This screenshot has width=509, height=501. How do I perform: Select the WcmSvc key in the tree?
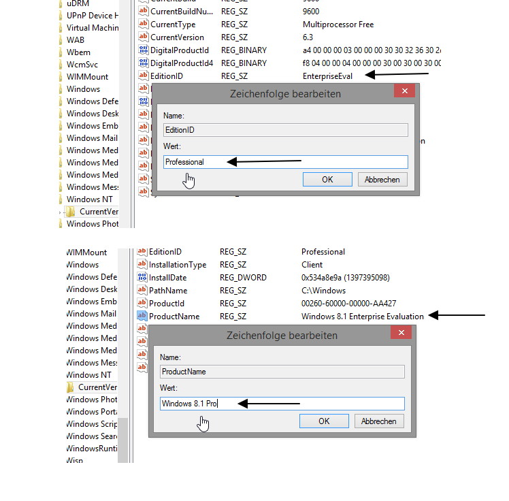82,65
